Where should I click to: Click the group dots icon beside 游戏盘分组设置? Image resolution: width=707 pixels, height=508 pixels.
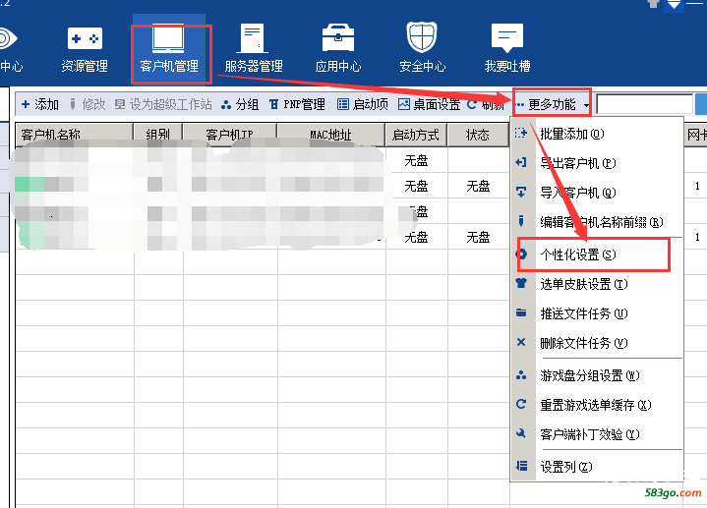click(521, 374)
